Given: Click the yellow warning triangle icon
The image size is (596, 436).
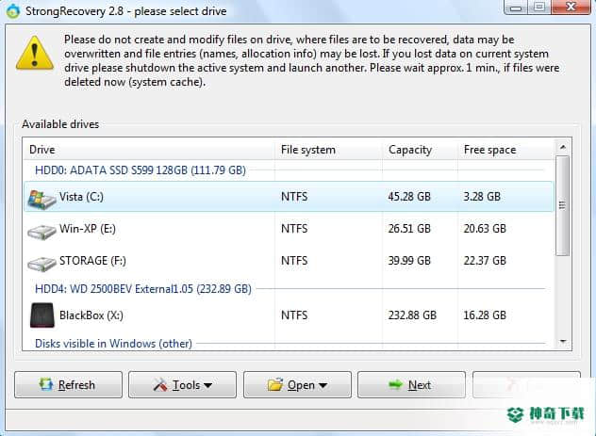Looking at the screenshot, I should coord(35,53).
